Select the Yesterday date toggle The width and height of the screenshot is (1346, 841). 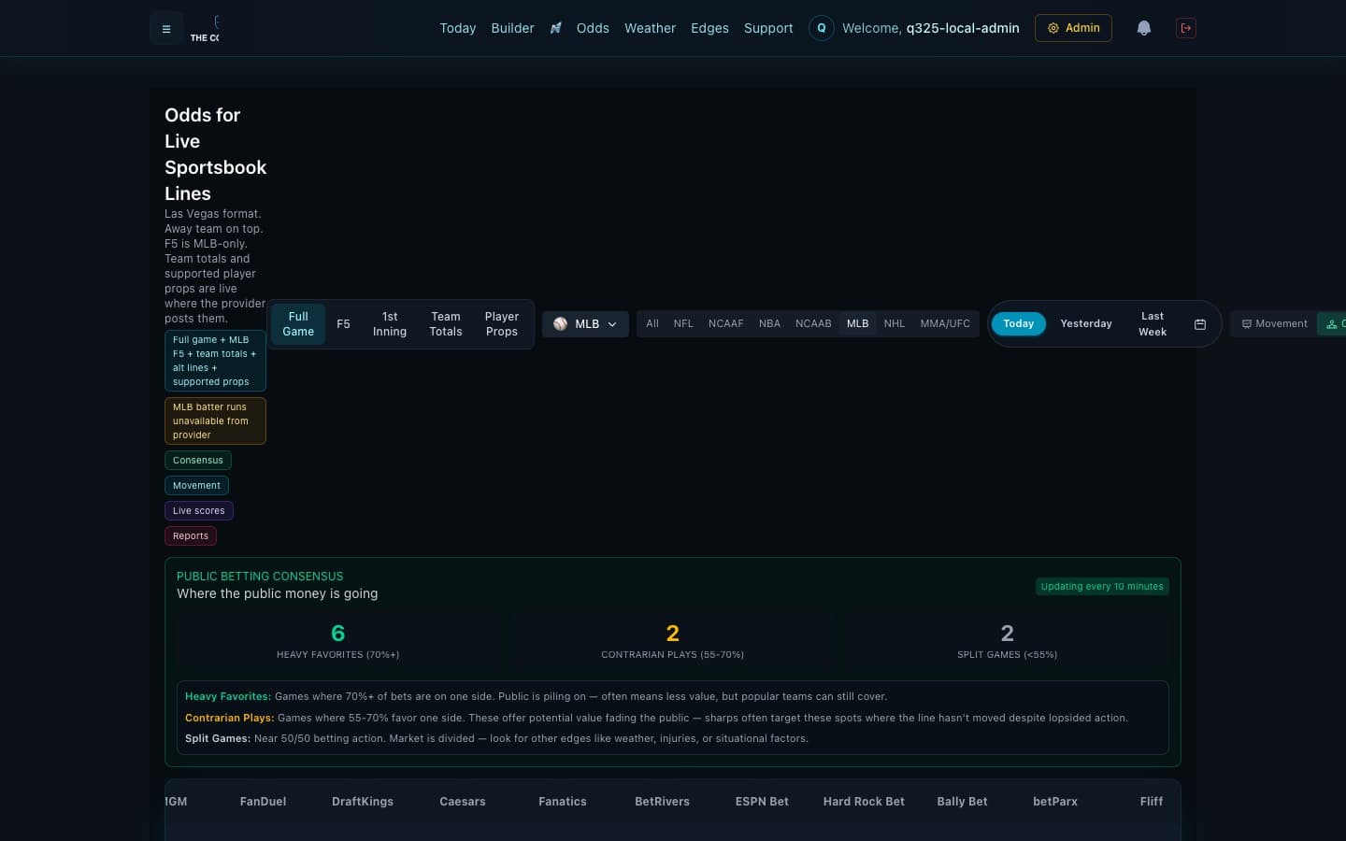(1086, 324)
